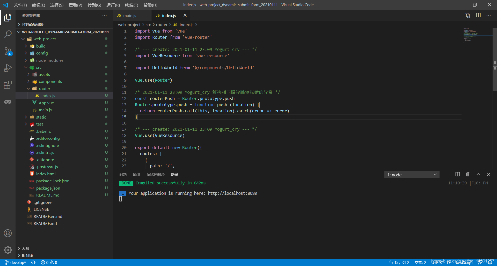Screen dimensions: 497x266
Task: Expand the assets folder
Action: (x=64, y=74)
